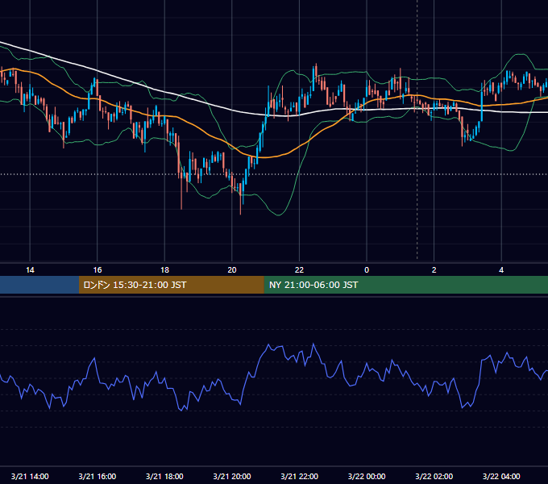Click the 16 hour label on price chart axis

(x=98, y=269)
